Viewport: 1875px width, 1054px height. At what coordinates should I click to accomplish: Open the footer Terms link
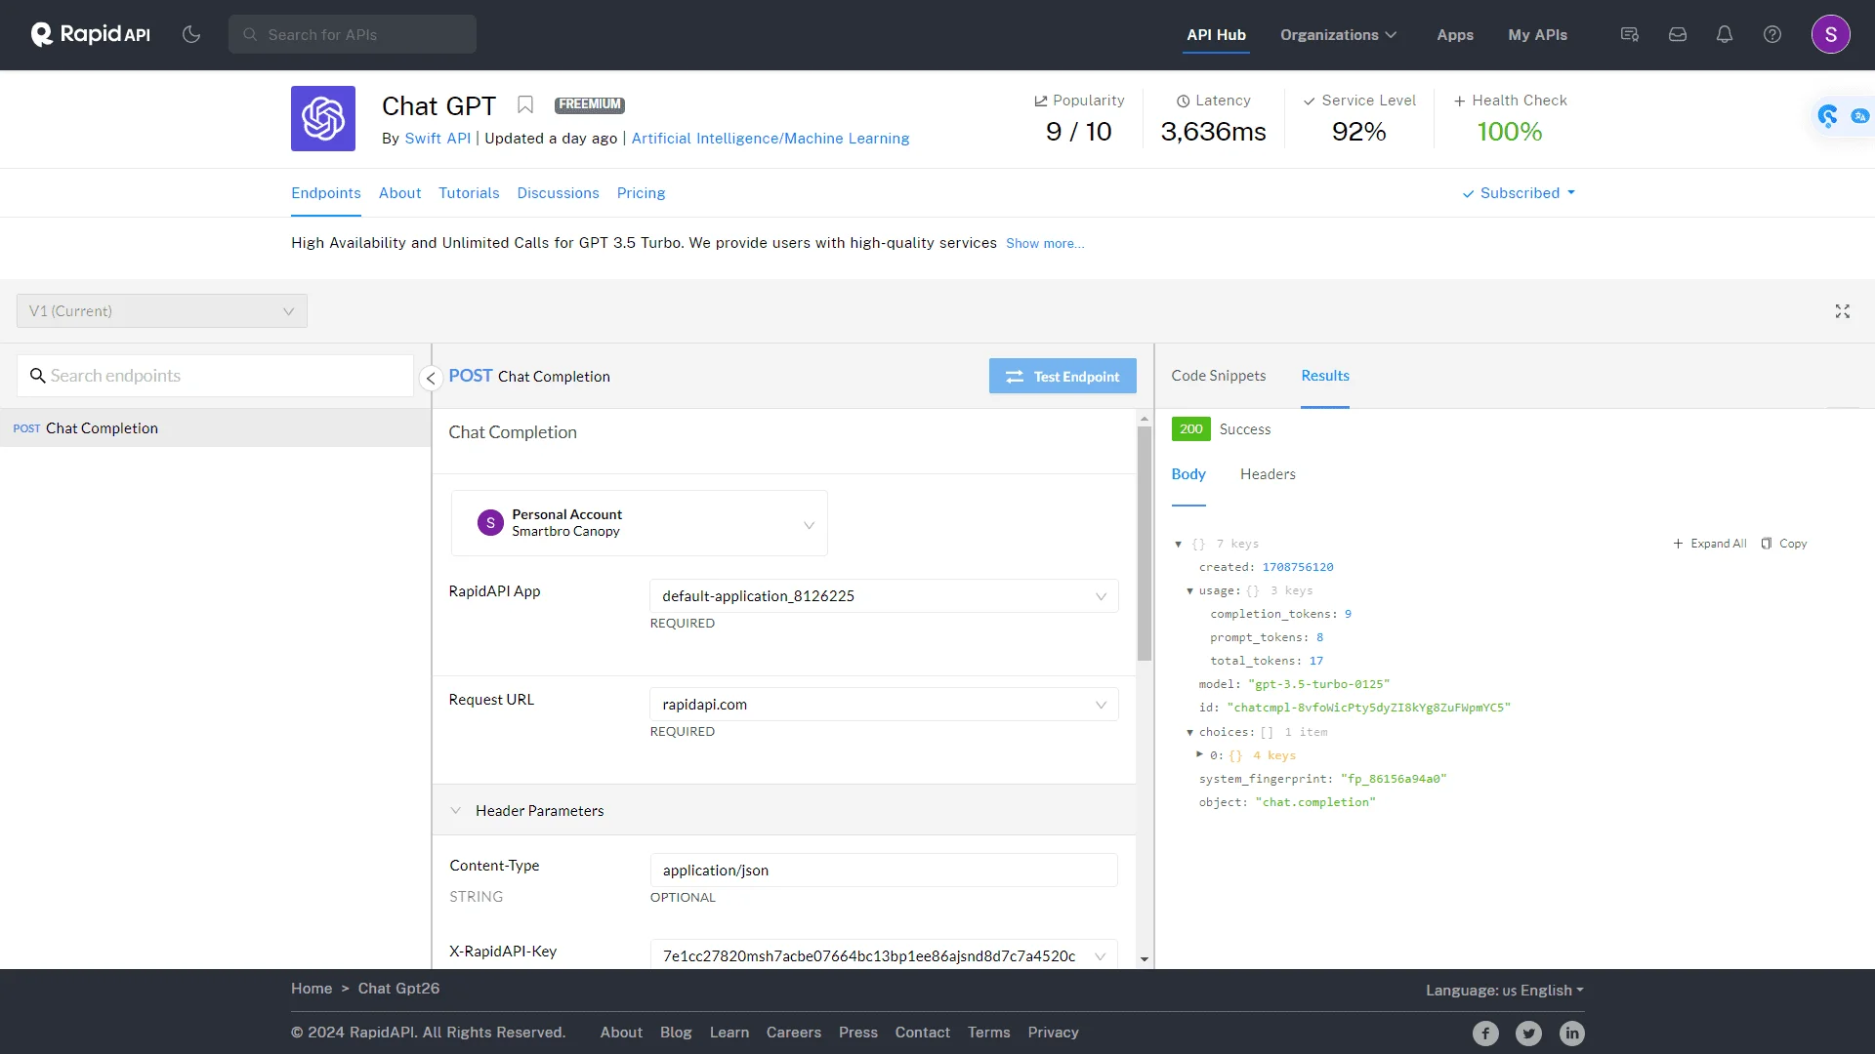[989, 1033]
